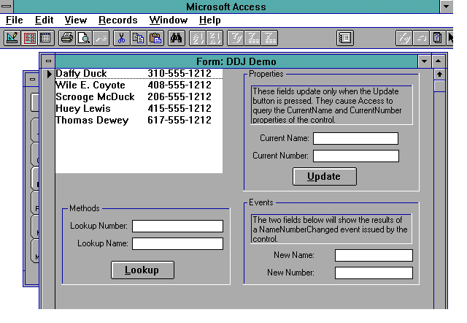Click the Lookup Number input field
Image resolution: width=467 pixels, height=323 pixels.
(x=177, y=227)
